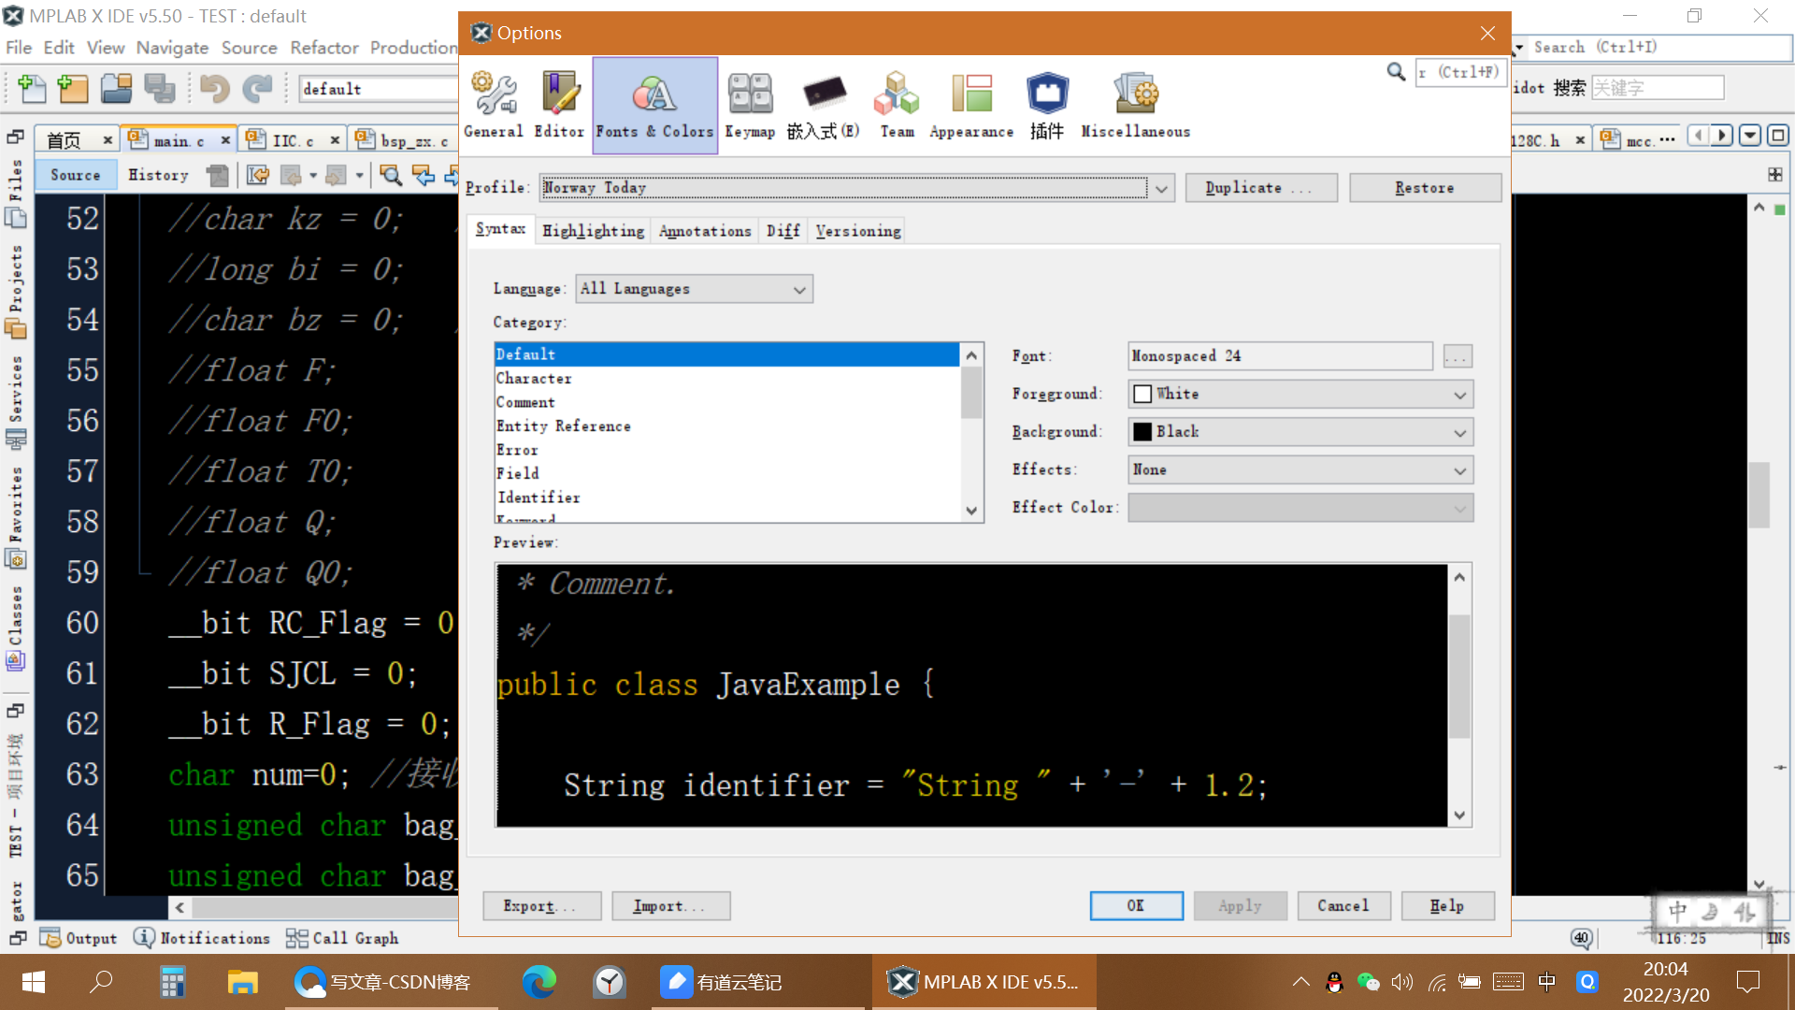Image resolution: width=1795 pixels, height=1010 pixels.
Task: Click the font chooser ellipsis button
Action: pyautogui.click(x=1458, y=356)
